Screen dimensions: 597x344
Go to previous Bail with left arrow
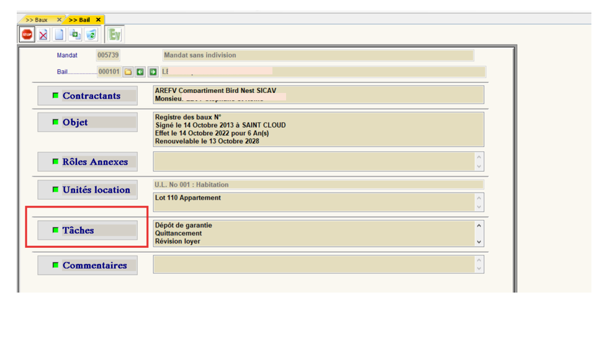tap(140, 72)
